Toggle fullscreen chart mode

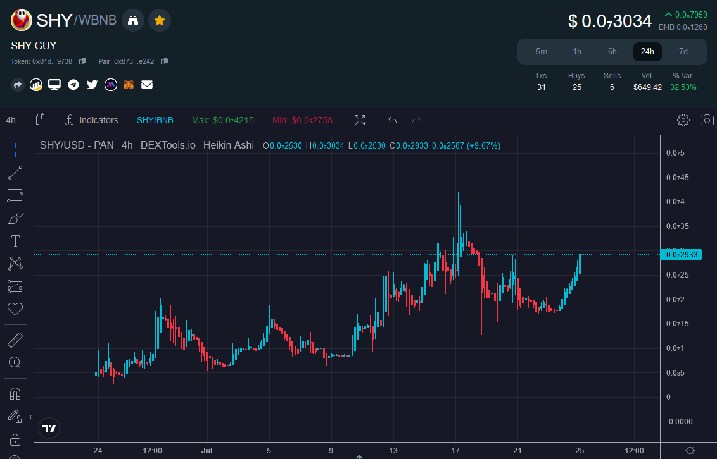[x=360, y=120]
